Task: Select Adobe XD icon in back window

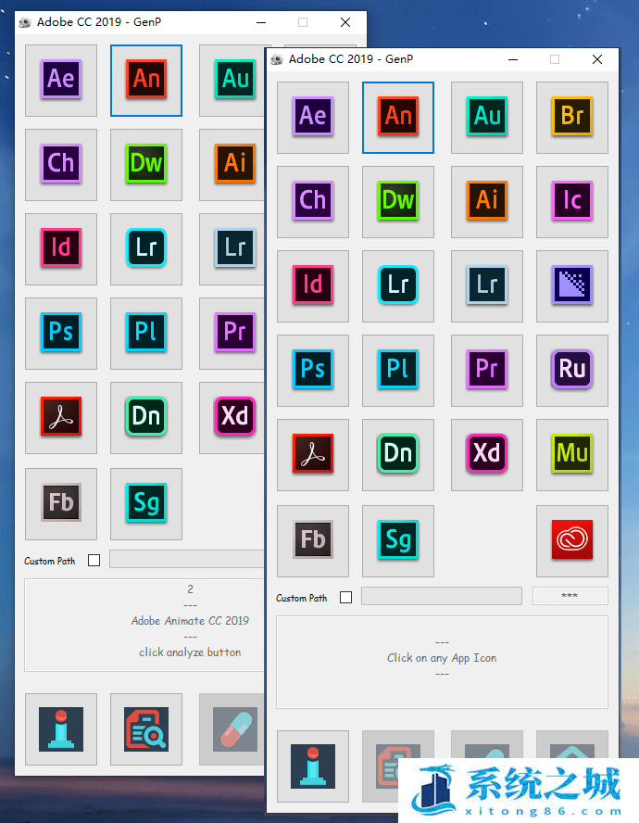Action: (232, 418)
